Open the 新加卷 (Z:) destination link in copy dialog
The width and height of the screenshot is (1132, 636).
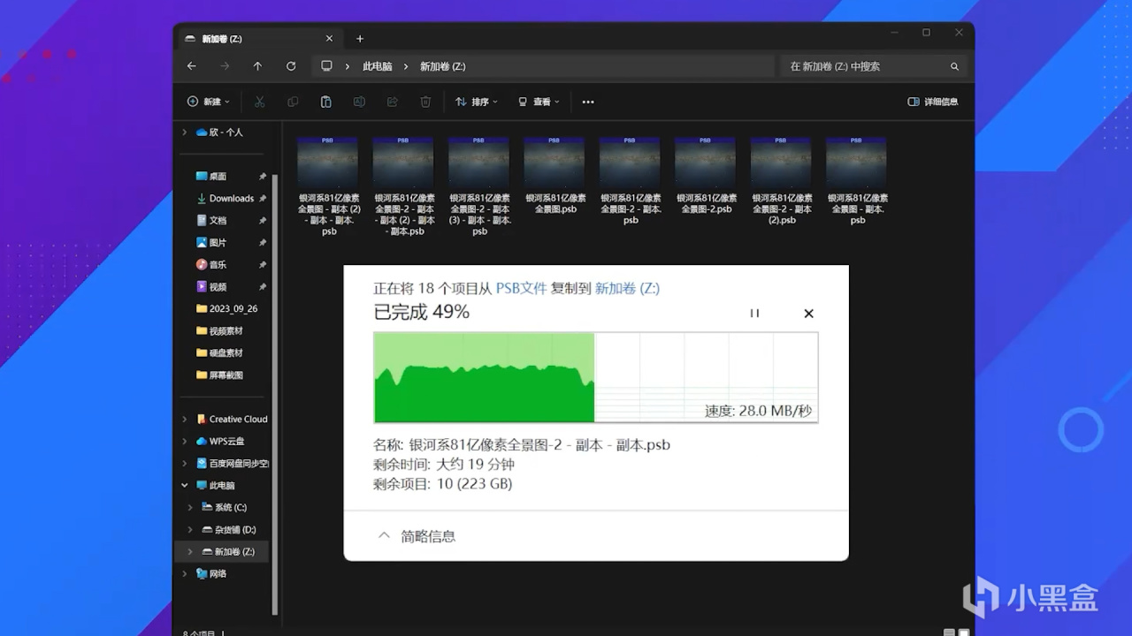pos(627,288)
